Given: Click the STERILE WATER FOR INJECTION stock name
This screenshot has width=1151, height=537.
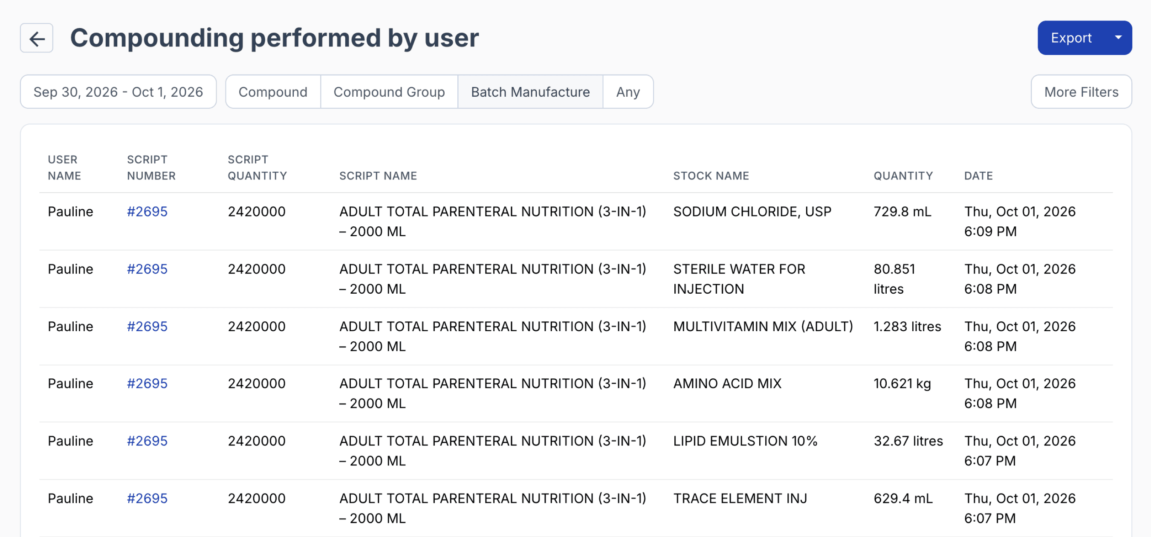Looking at the screenshot, I should click(x=739, y=279).
